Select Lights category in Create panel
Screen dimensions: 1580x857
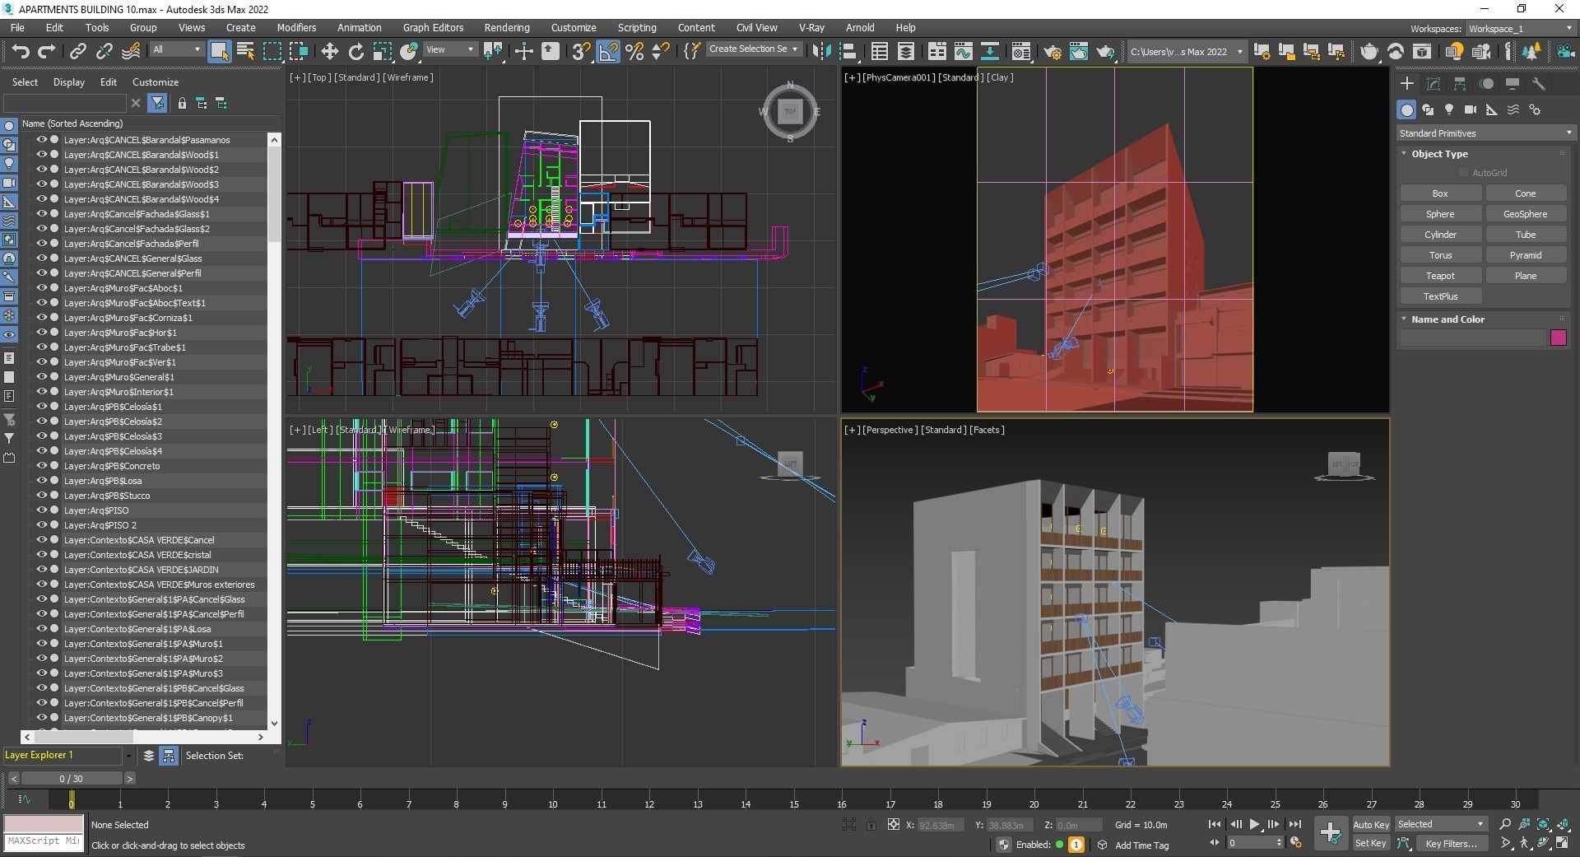pyautogui.click(x=1449, y=109)
